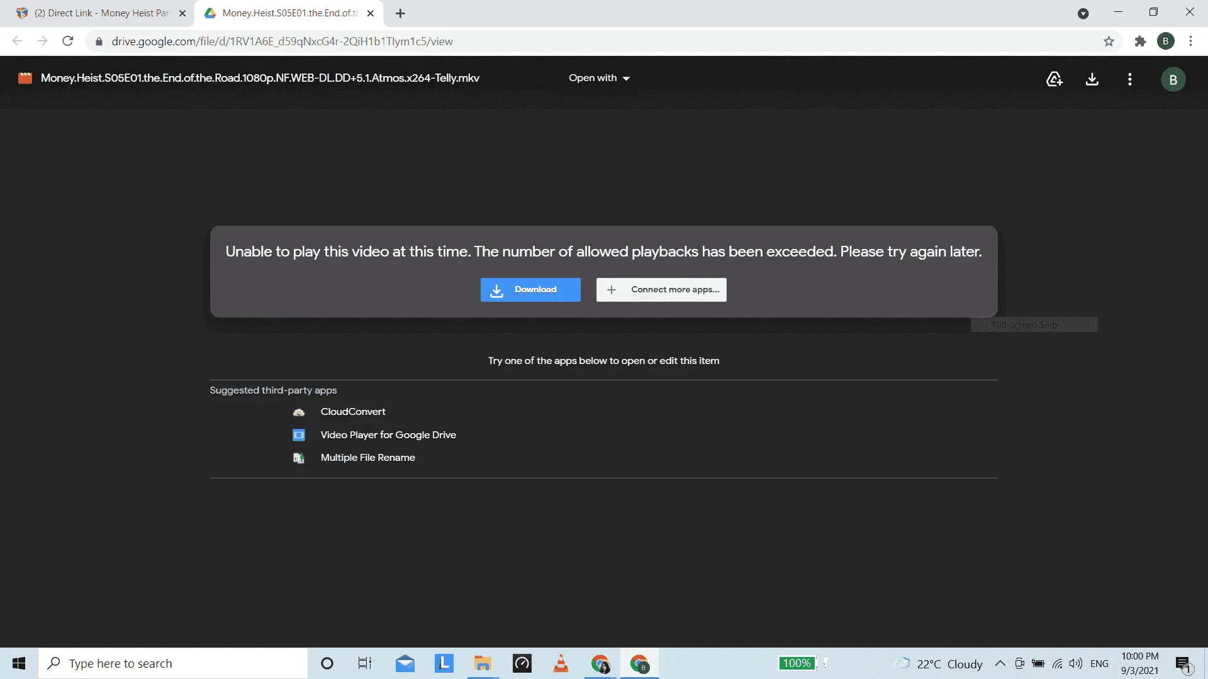Click the Cortana circle icon on the taskbar

[x=327, y=663]
